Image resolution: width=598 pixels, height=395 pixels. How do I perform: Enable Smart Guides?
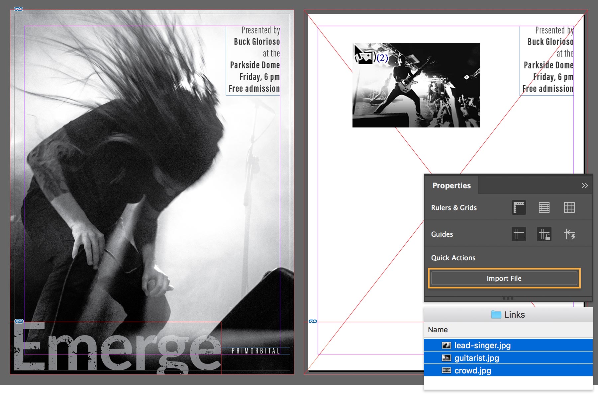[570, 234]
